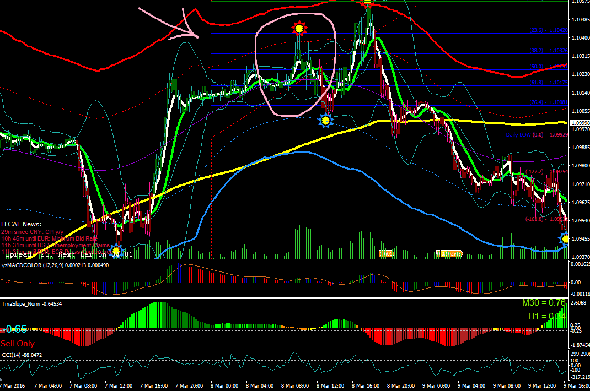Click the 2.6068 TmaSlope scale value
Viewport: 590px width, 391px height.
(x=579, y=303)
